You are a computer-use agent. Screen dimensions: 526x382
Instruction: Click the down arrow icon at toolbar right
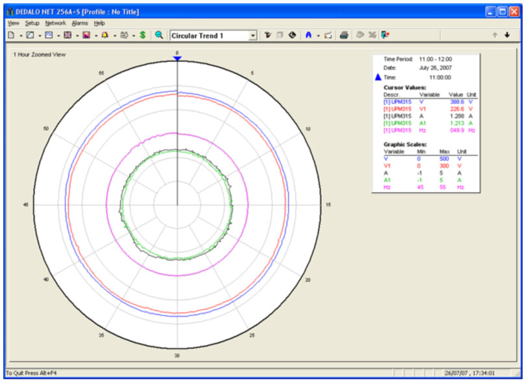(507, 35)
